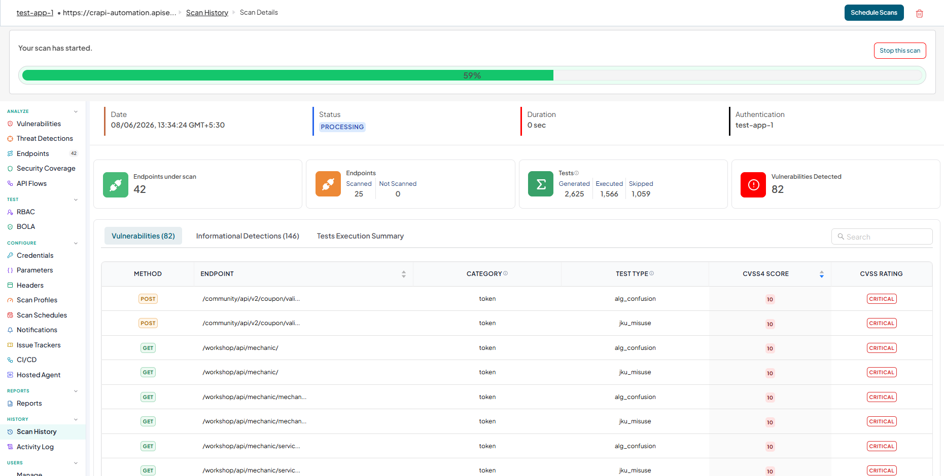The image size is (944, 476).
Task: Open the Hosted Agent page
Action: pos(39,375)
